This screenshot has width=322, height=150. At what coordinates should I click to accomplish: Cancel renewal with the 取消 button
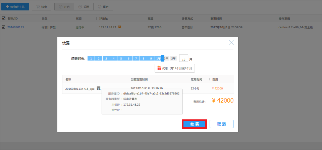click(221, 124)
